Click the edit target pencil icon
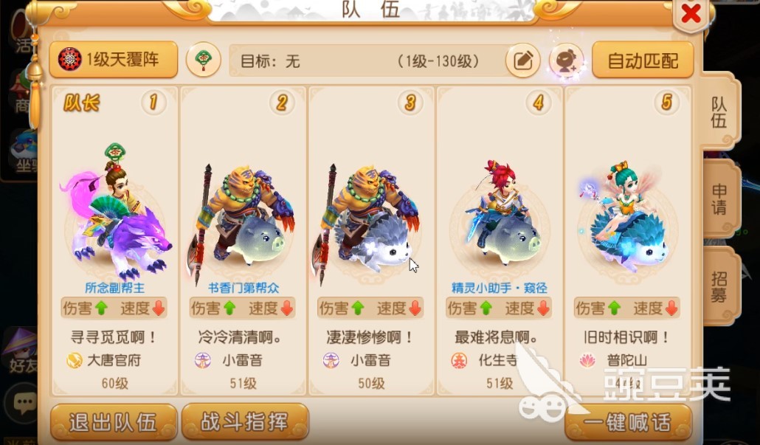Screen dimensions: 760x445 point(522,61)
